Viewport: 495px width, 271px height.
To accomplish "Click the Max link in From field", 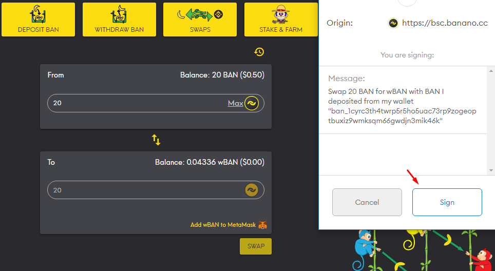I will point(236,103).
